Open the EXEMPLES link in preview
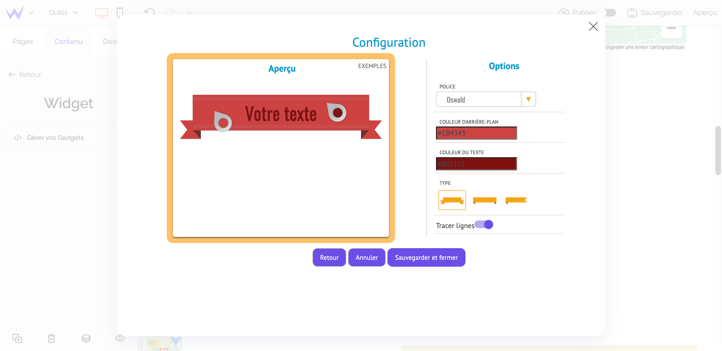Screen dimensions: 722x351 [372, 66]
